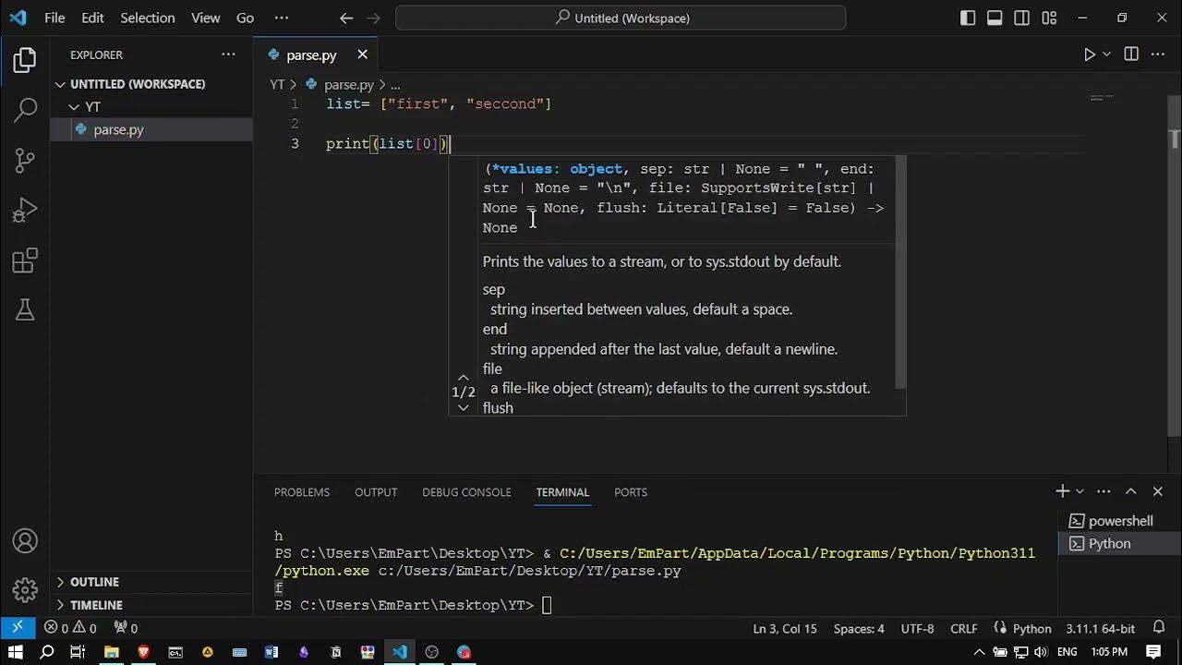Open the Explorer view in activity bar
The image size is (1182, 665).
click(x=25, y=61)
